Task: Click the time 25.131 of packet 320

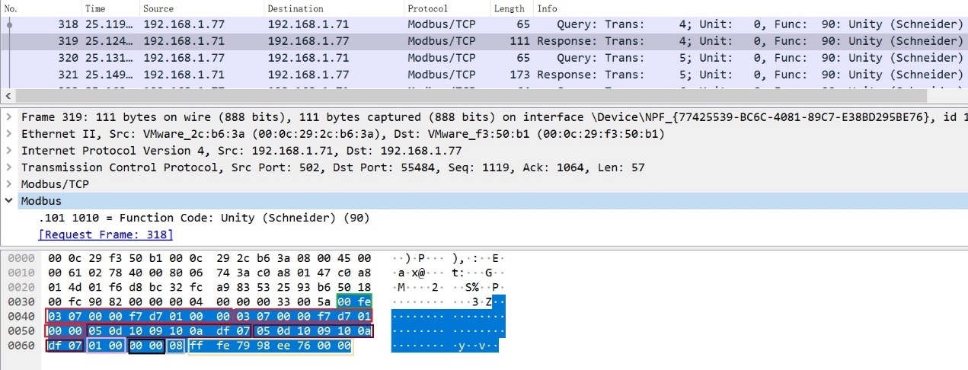Action: [108, 58]
